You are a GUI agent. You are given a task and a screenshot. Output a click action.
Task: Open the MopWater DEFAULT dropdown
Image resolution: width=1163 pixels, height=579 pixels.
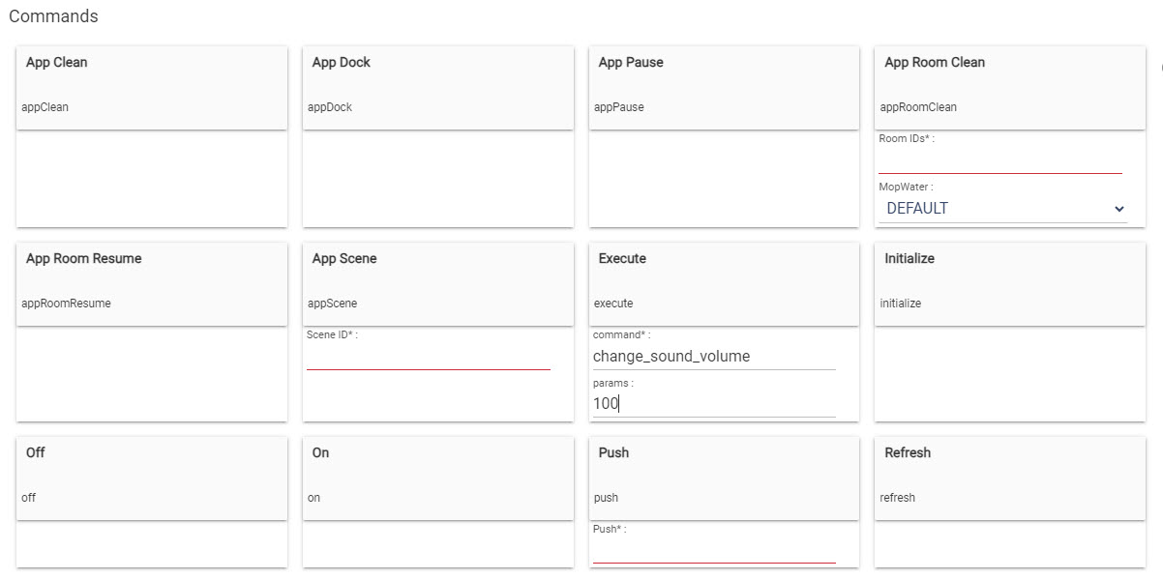[x=1003, y=209]
